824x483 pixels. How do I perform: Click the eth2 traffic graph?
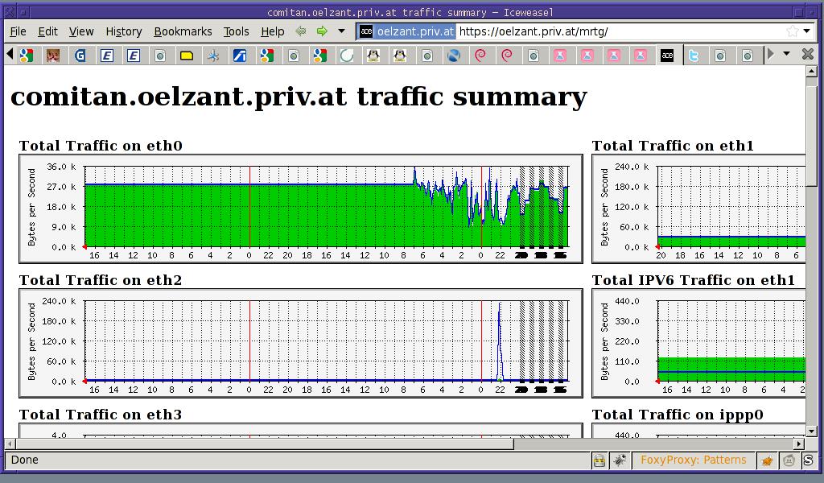point(300,343)
